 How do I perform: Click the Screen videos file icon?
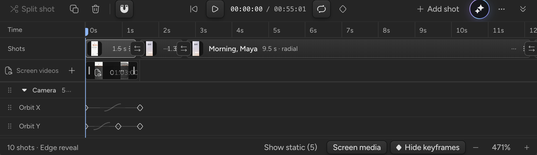tap(9, 71)
